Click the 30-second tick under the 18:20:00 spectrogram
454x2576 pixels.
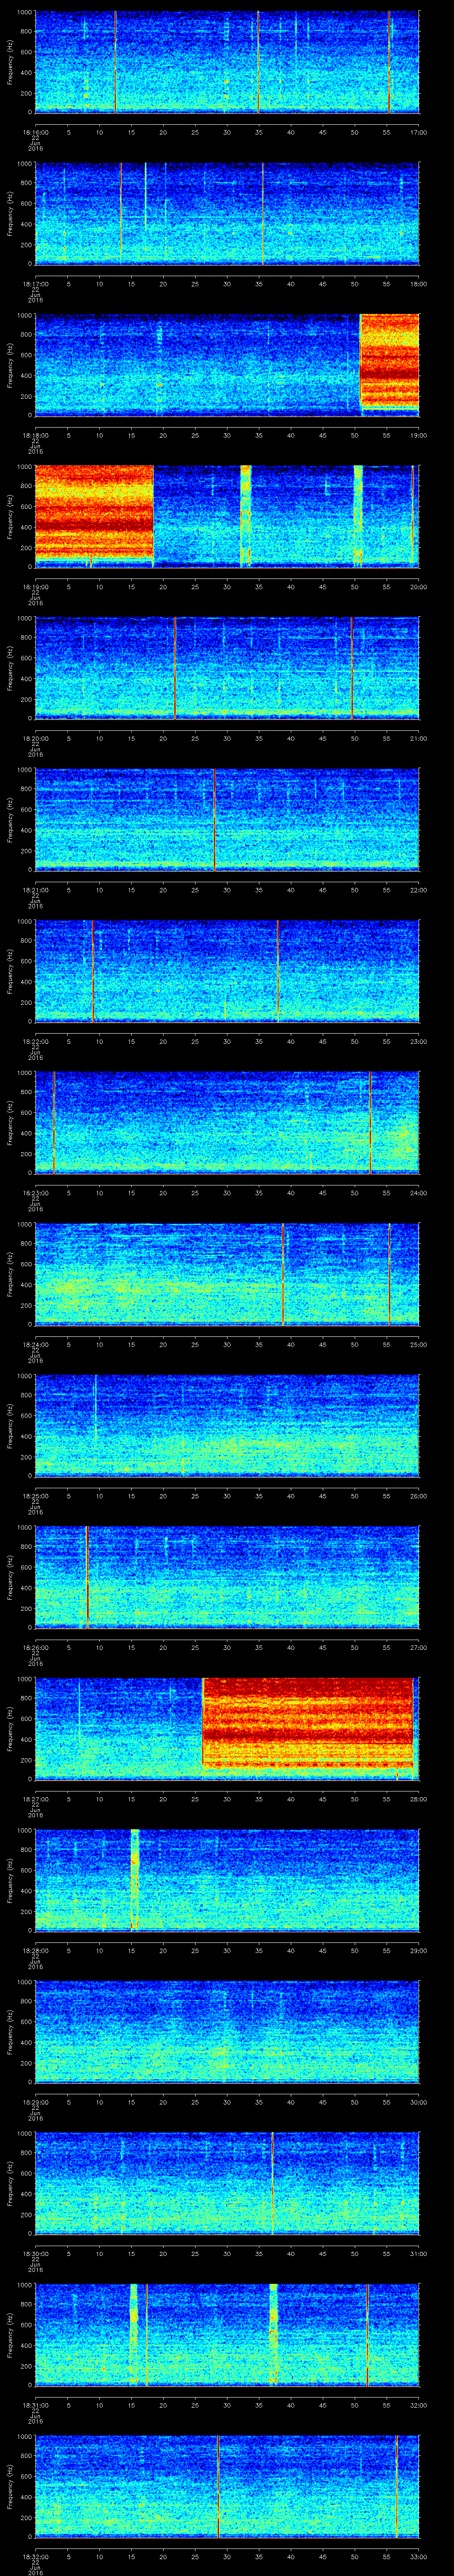click(x=227, y=738)
